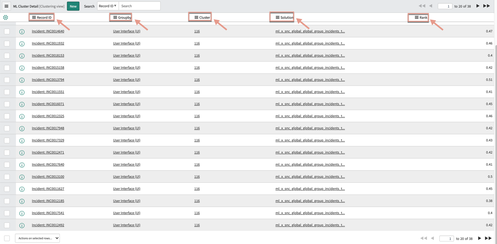The width and height of the screenshot is (497, 244).
Task: Click the New button
Action: (x=73, y=6)
